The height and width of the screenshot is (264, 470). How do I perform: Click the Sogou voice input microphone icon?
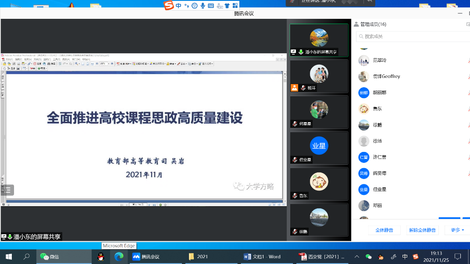[x=203, y=6]
